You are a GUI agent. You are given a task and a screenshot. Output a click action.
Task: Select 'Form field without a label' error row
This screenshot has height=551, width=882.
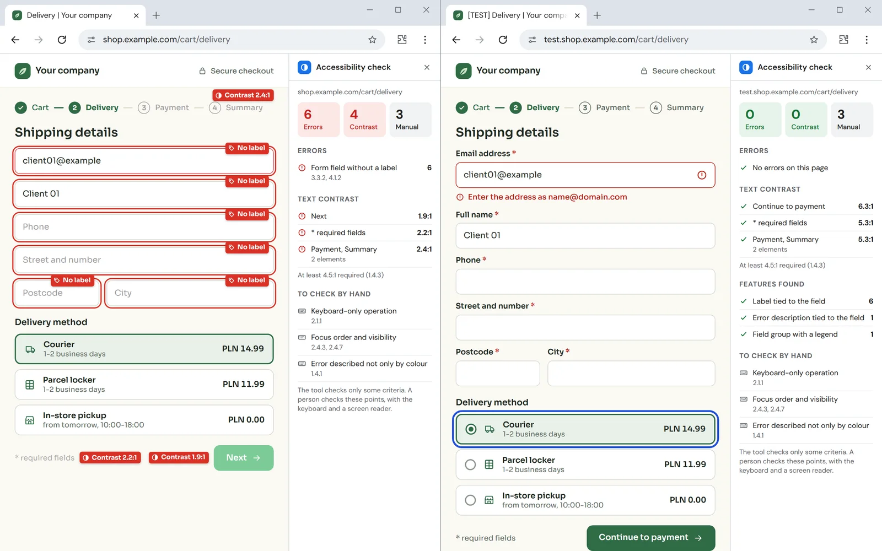(x=364, y=172)
